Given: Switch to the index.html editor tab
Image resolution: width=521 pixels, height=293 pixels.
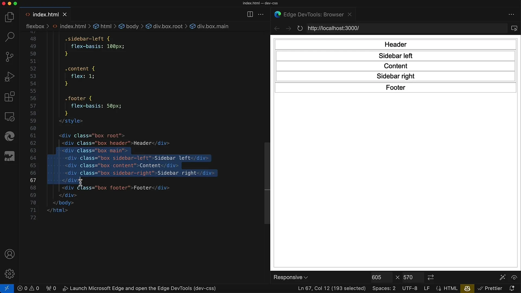Looking at the screenshot, I should (x=46, y=14).
